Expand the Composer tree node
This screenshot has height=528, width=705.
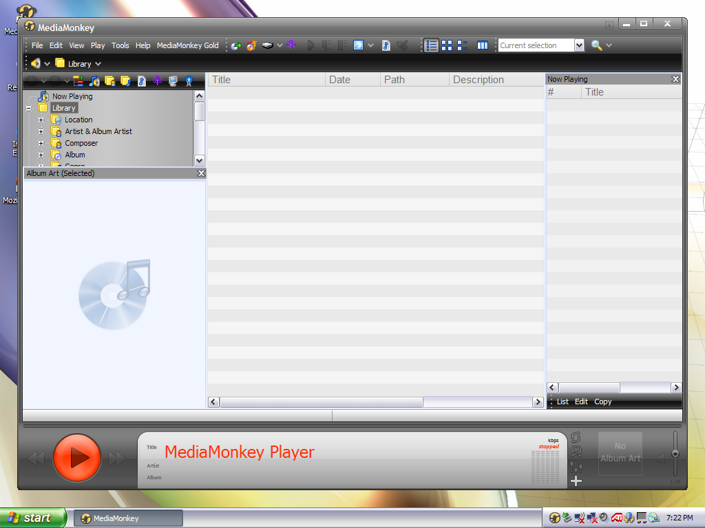click(x=41, y=143)
